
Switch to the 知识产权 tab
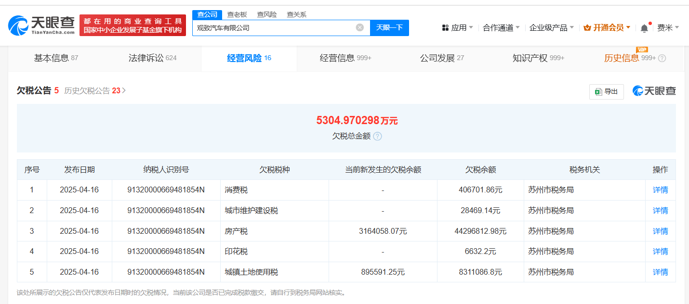[538, 58]
